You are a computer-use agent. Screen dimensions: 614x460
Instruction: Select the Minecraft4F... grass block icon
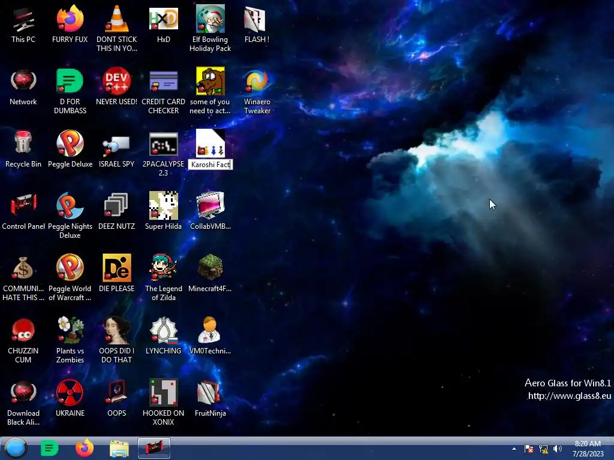(210, 273)
